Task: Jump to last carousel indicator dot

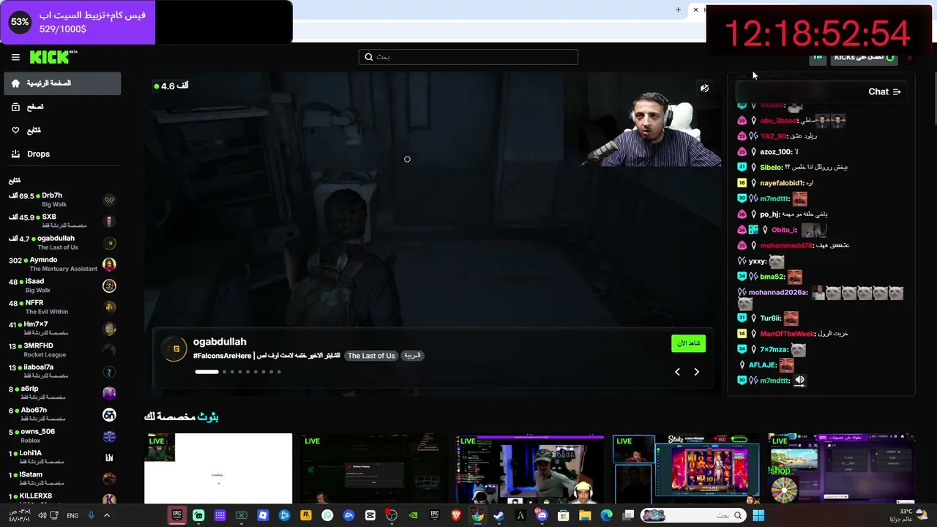Action: (279, 372)
